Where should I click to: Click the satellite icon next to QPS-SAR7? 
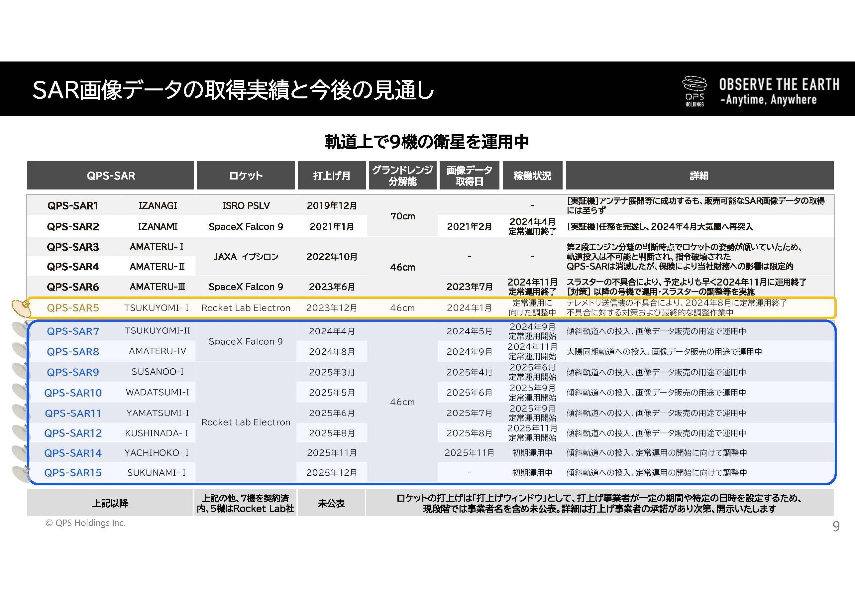click(21, 330)
